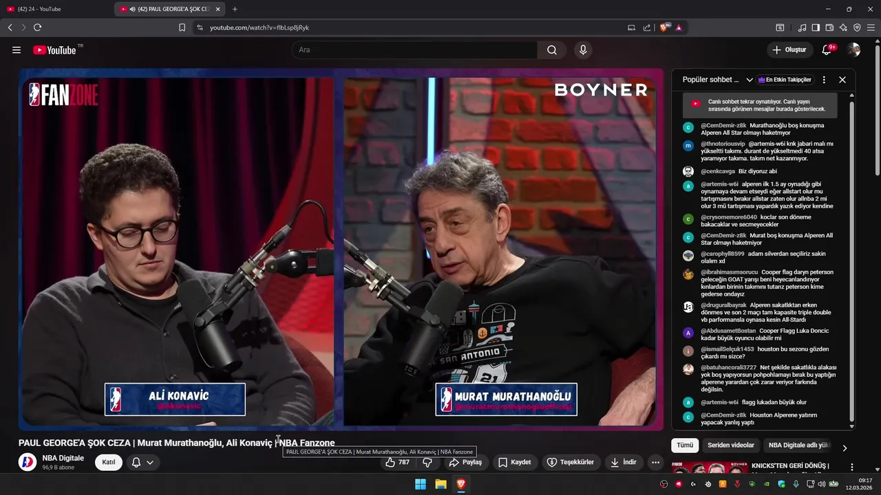Click the Brave browser taskbar icon
This screenshot has width=881, height=495.
461,484
